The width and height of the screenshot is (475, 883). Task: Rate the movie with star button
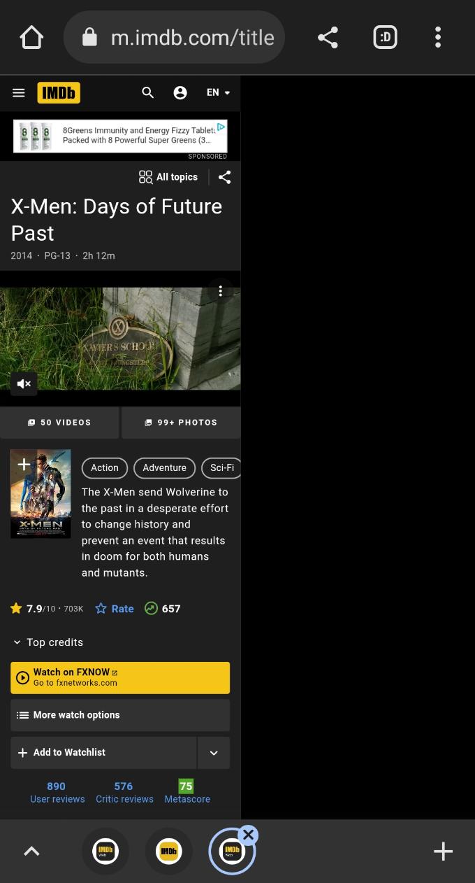click(115, 609)
